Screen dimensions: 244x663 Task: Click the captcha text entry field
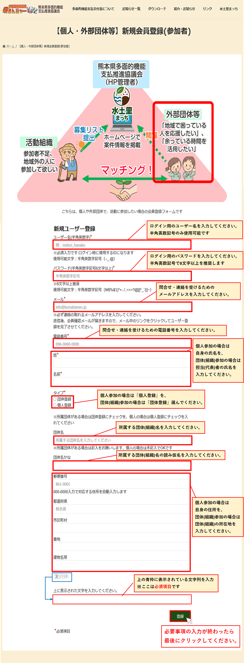[x=122, y=599]
